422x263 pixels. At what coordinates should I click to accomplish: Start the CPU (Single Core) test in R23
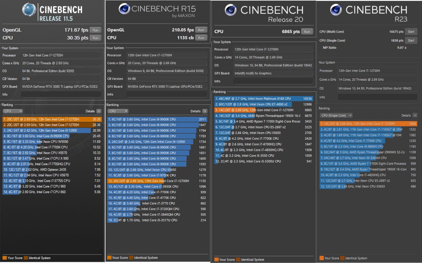[411, 40]
